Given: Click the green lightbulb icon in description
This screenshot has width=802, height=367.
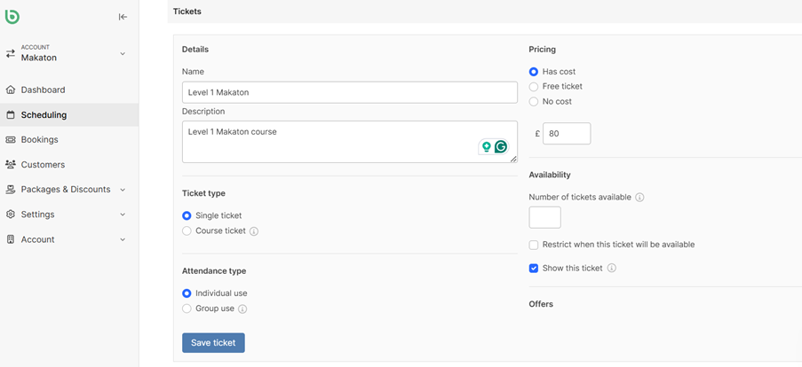Looking at the screenshot, I should coord(487,147).
